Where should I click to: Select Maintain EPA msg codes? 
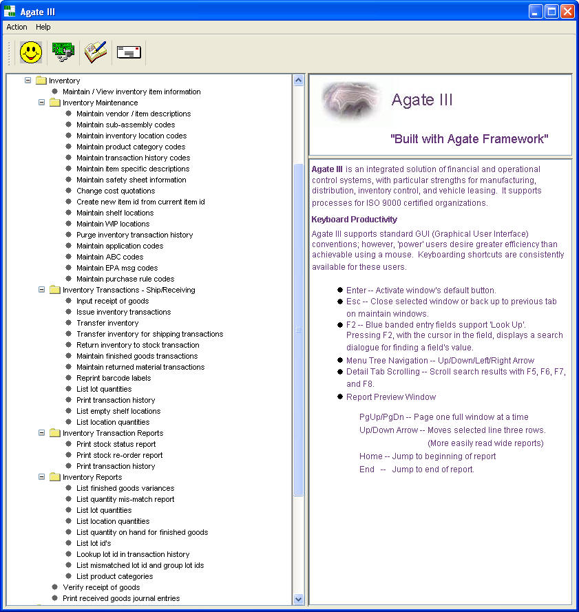(117, 268)
